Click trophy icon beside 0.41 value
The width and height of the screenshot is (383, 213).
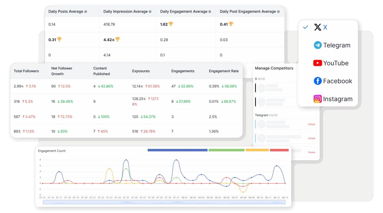(x=231, y=24)
